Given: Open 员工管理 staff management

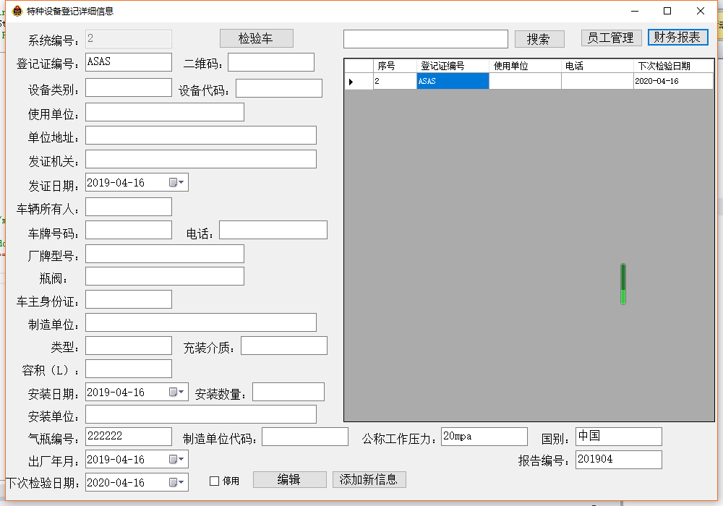Looking at the screenshot, I should pos(611,38).
